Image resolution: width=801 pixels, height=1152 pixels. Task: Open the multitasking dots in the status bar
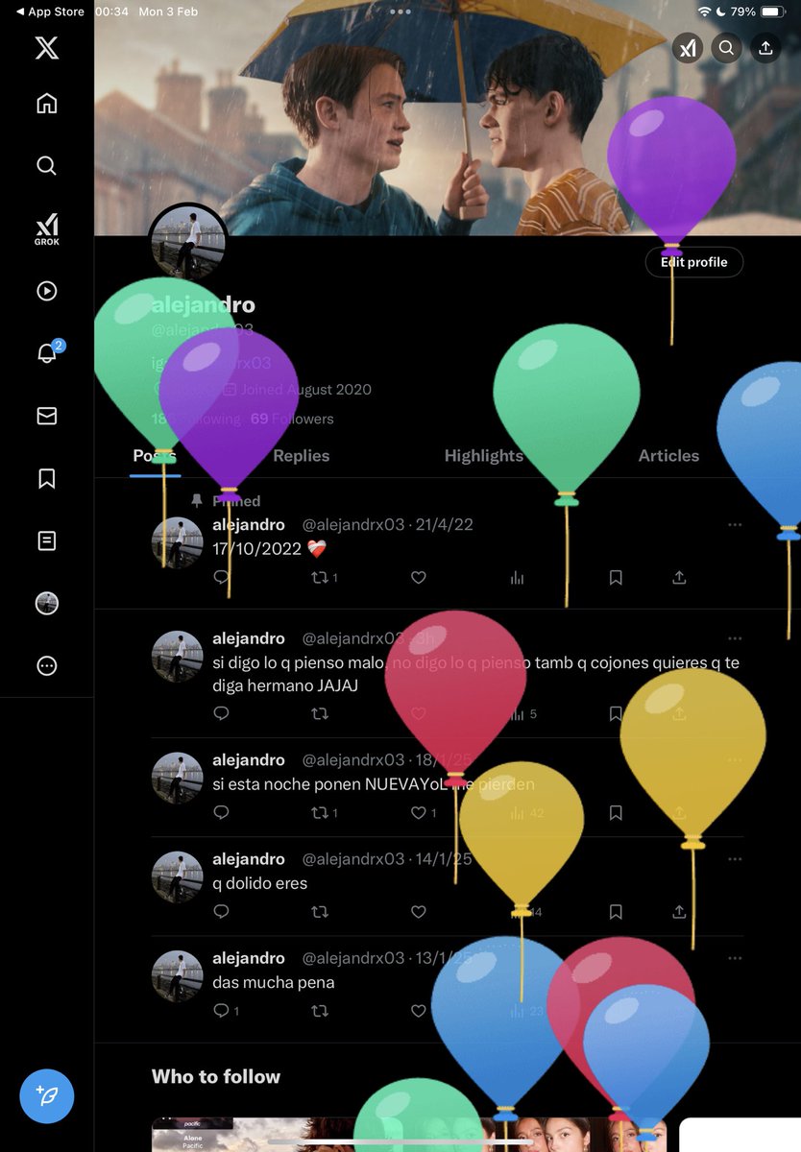point(400,12)
